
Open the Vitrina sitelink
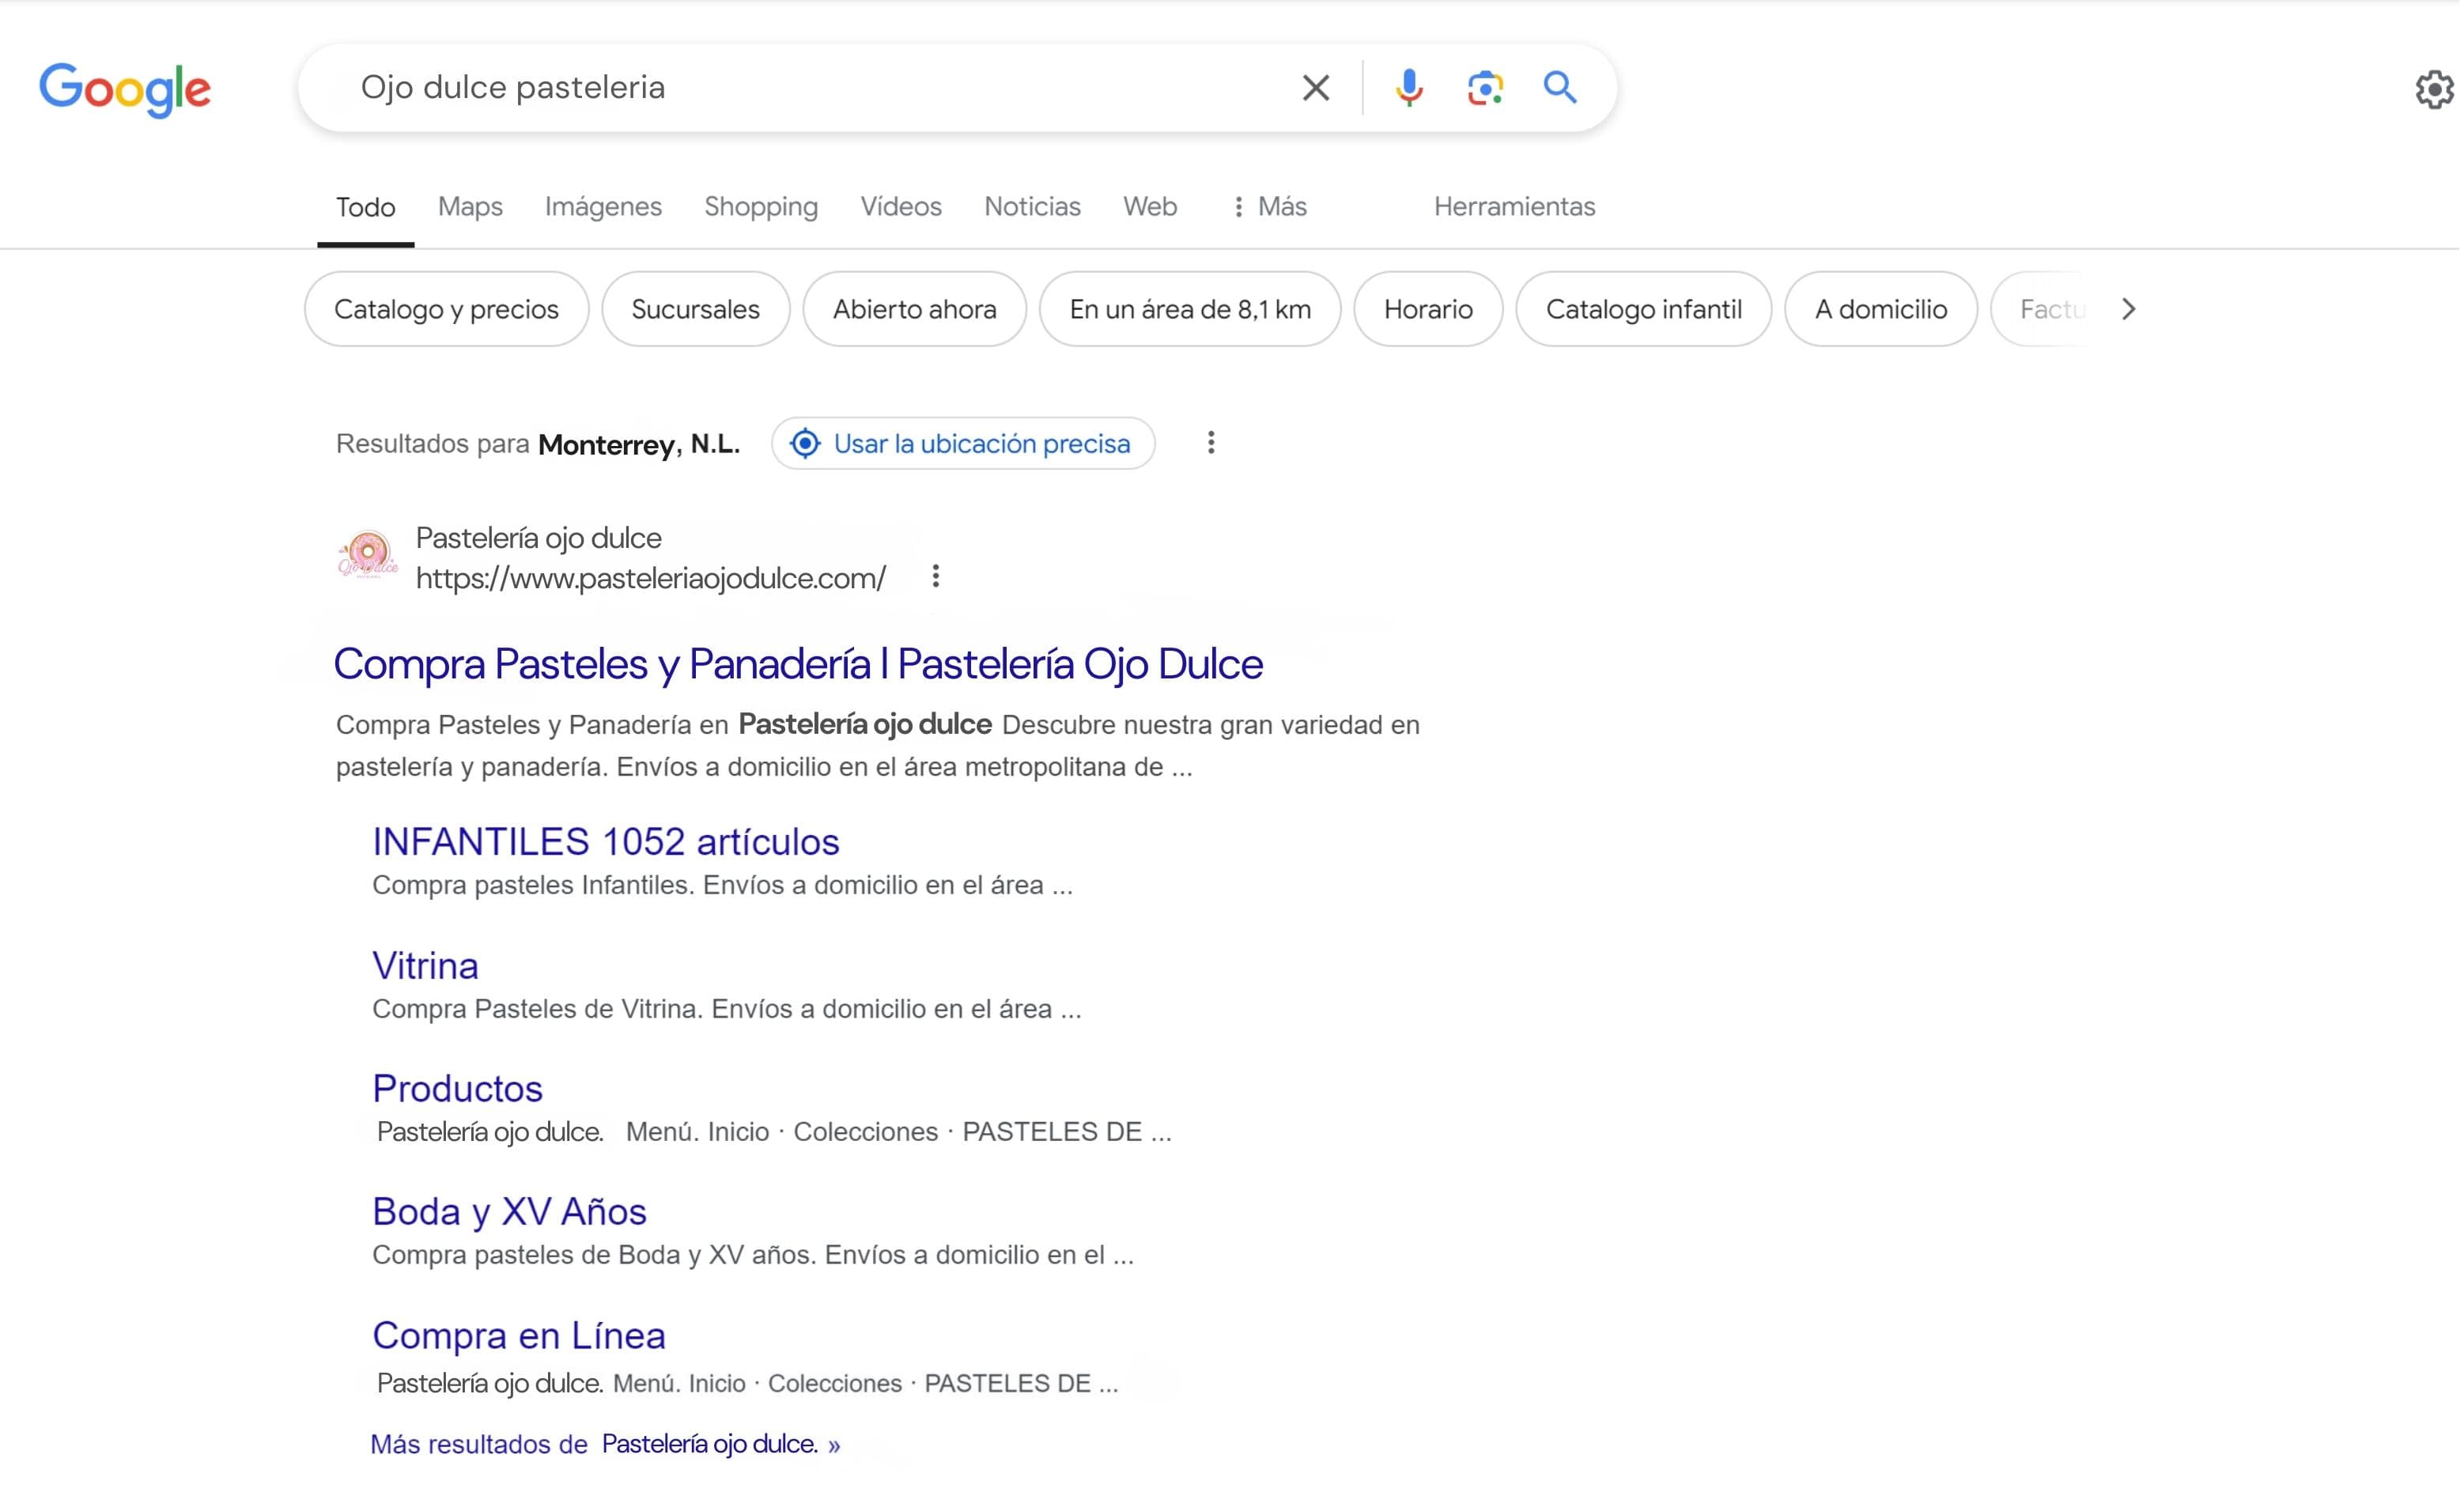[426, 967]
